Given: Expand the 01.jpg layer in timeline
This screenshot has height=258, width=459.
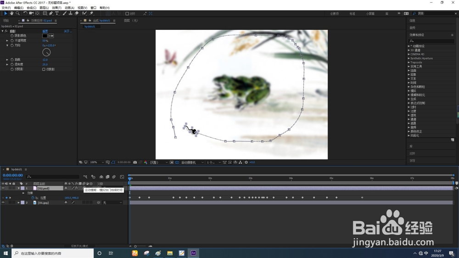Looking at the screenshot, I should click(x=19, y=202).
